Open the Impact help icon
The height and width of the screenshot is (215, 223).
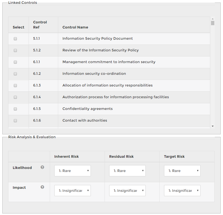pyautogui.click(x=42, y=187)
